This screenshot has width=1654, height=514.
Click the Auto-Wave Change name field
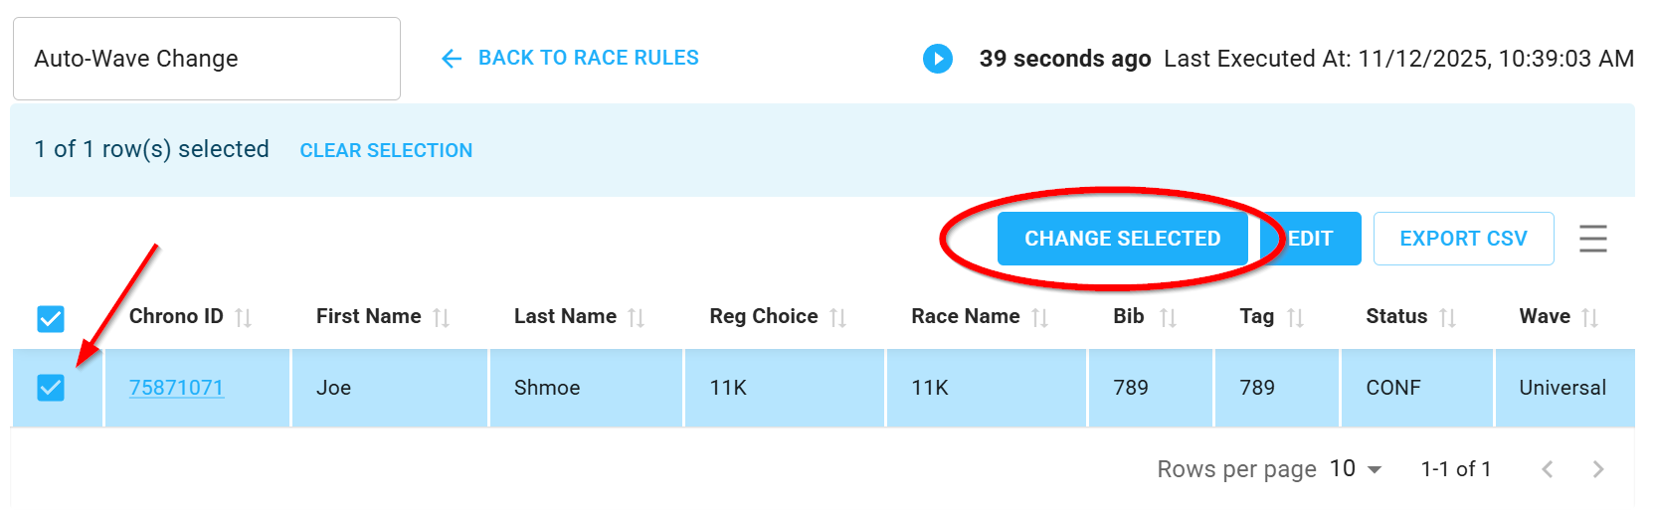click(206, 59)
